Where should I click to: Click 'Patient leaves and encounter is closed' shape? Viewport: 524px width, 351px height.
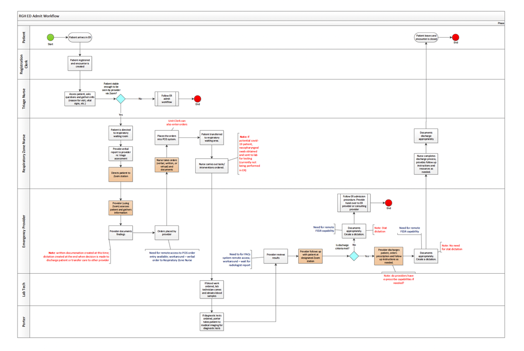(426, 37)
